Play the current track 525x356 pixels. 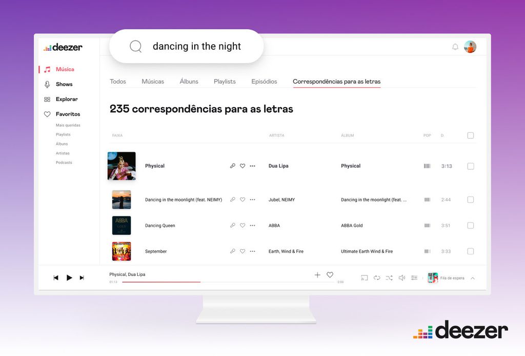pos(69,278)
